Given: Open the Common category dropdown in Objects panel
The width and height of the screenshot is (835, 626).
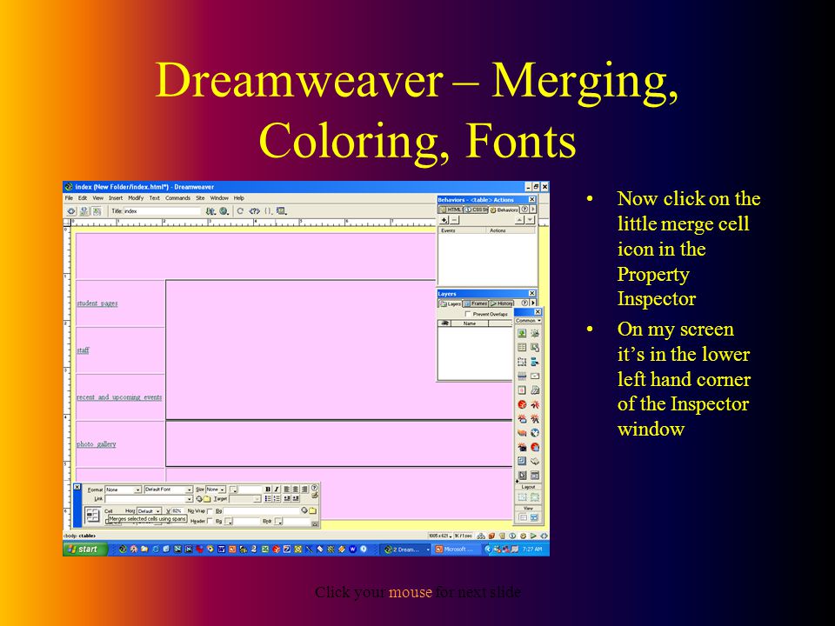Looking at the screenshot, I should 528,321.
